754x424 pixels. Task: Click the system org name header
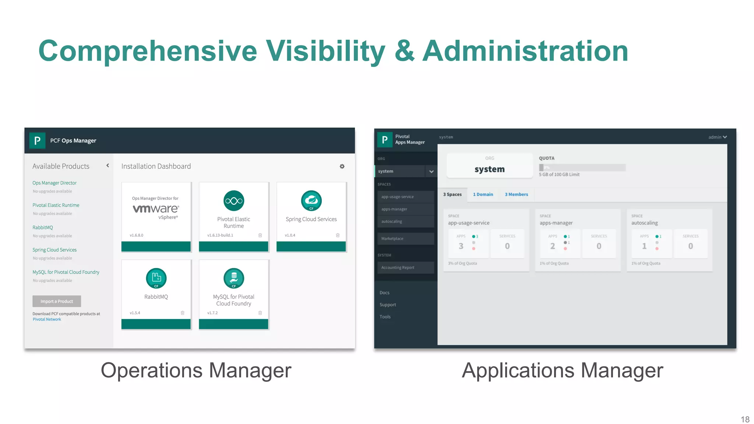tap(490, 169)
